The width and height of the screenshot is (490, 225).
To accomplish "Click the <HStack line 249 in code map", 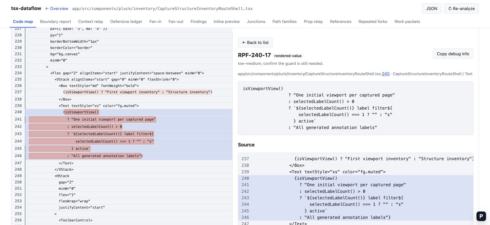I will point(62,176).
